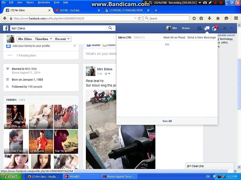This screenshot has height=180, width=241.
Task: Open the View menu
Action: click(x=20, y=2)
